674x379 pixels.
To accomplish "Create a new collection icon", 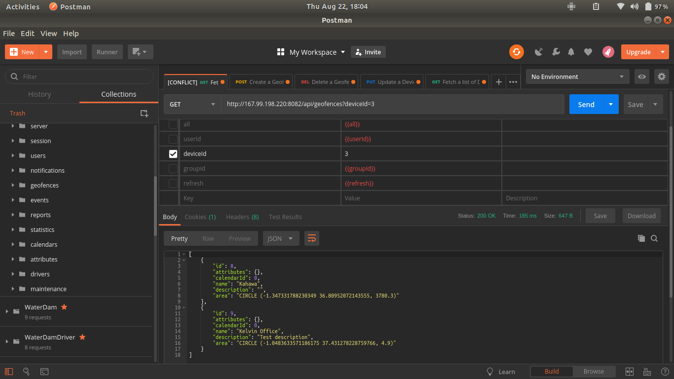I will click(144, 114).
